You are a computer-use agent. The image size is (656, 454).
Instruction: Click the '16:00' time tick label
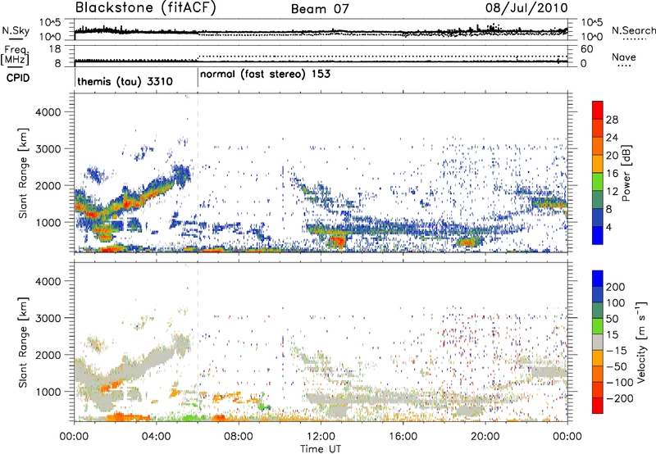click(403, 437)
